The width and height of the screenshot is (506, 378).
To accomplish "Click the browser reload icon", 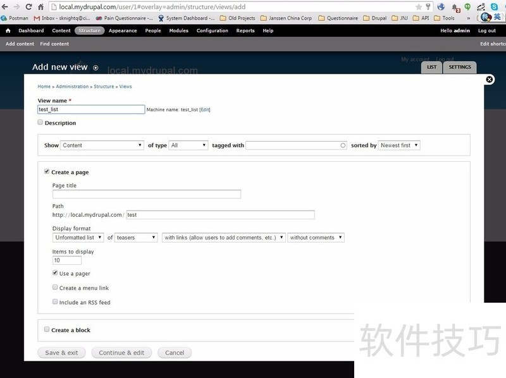I will tap(28, 6).
